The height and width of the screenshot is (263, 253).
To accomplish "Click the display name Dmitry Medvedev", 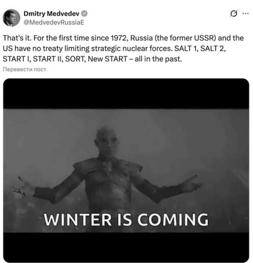I will tap(51, 14).
